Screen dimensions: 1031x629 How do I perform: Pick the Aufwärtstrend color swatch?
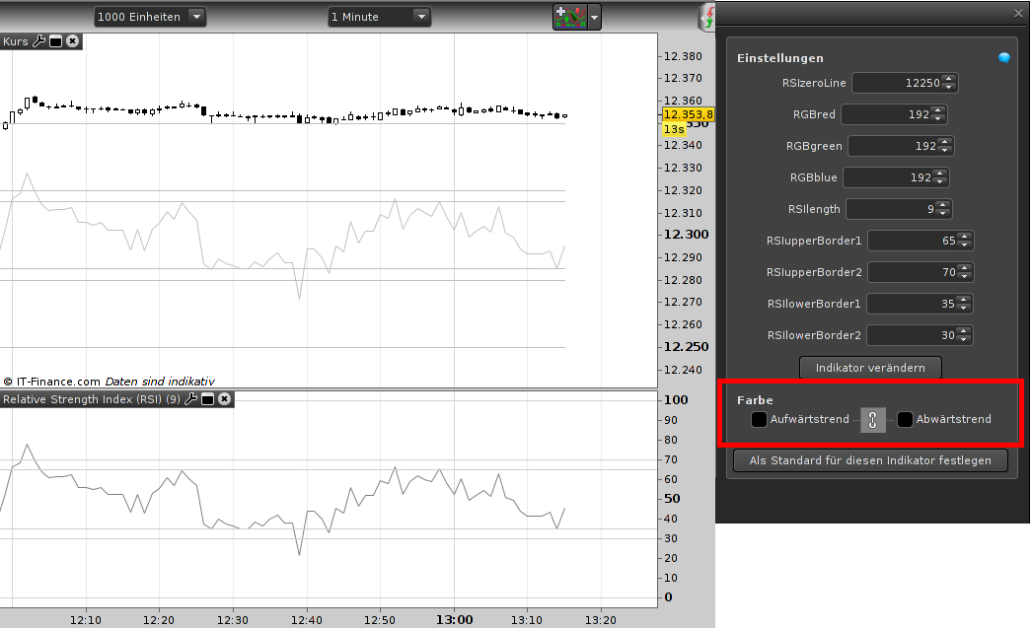tap(759, 419)
